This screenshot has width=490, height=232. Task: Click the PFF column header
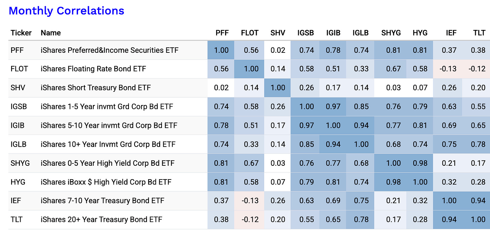(222, 33)
